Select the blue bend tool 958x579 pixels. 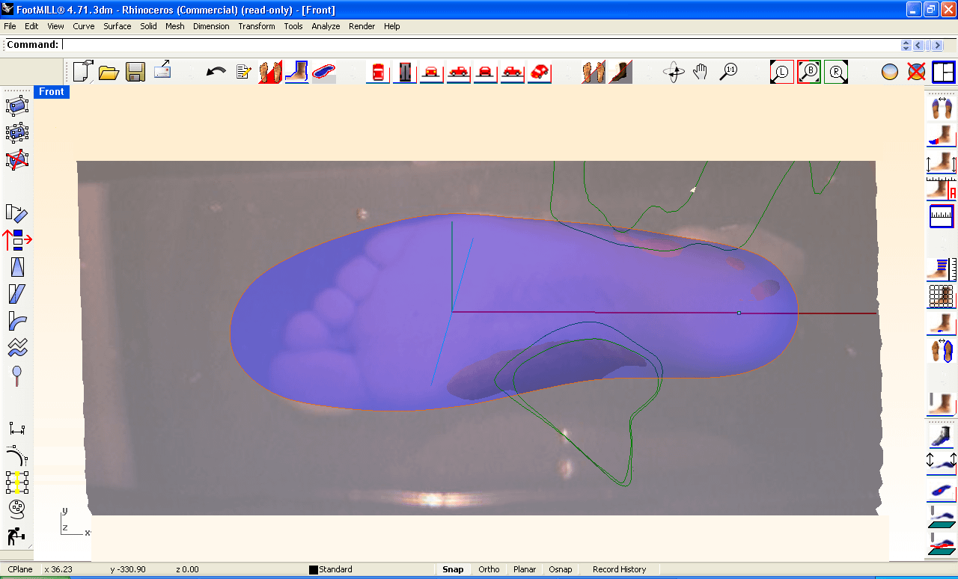click(17, 321)
